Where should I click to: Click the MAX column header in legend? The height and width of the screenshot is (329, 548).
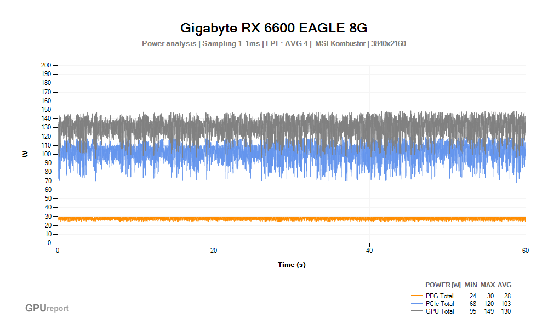click(488, 285)
